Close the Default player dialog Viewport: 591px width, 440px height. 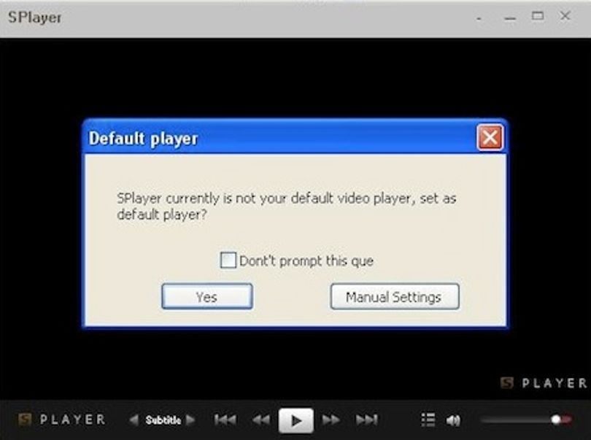click(490, 137)
